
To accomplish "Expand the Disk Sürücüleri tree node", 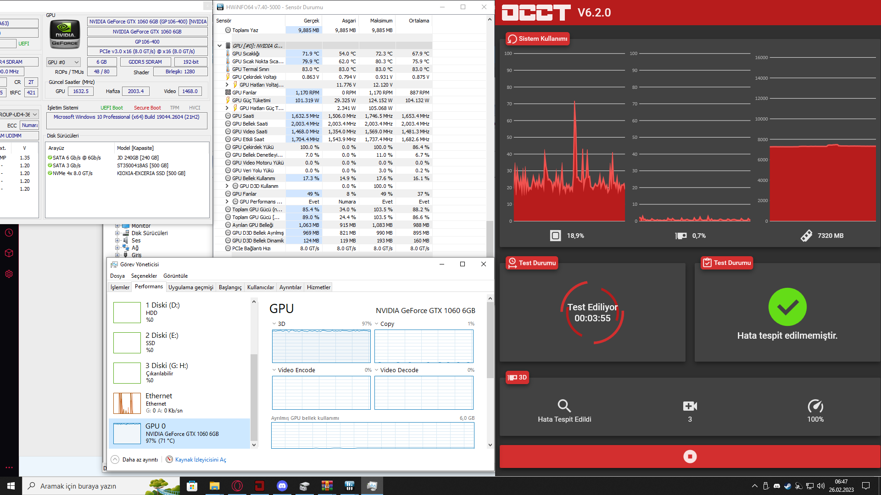I will (x=117, y=233).
